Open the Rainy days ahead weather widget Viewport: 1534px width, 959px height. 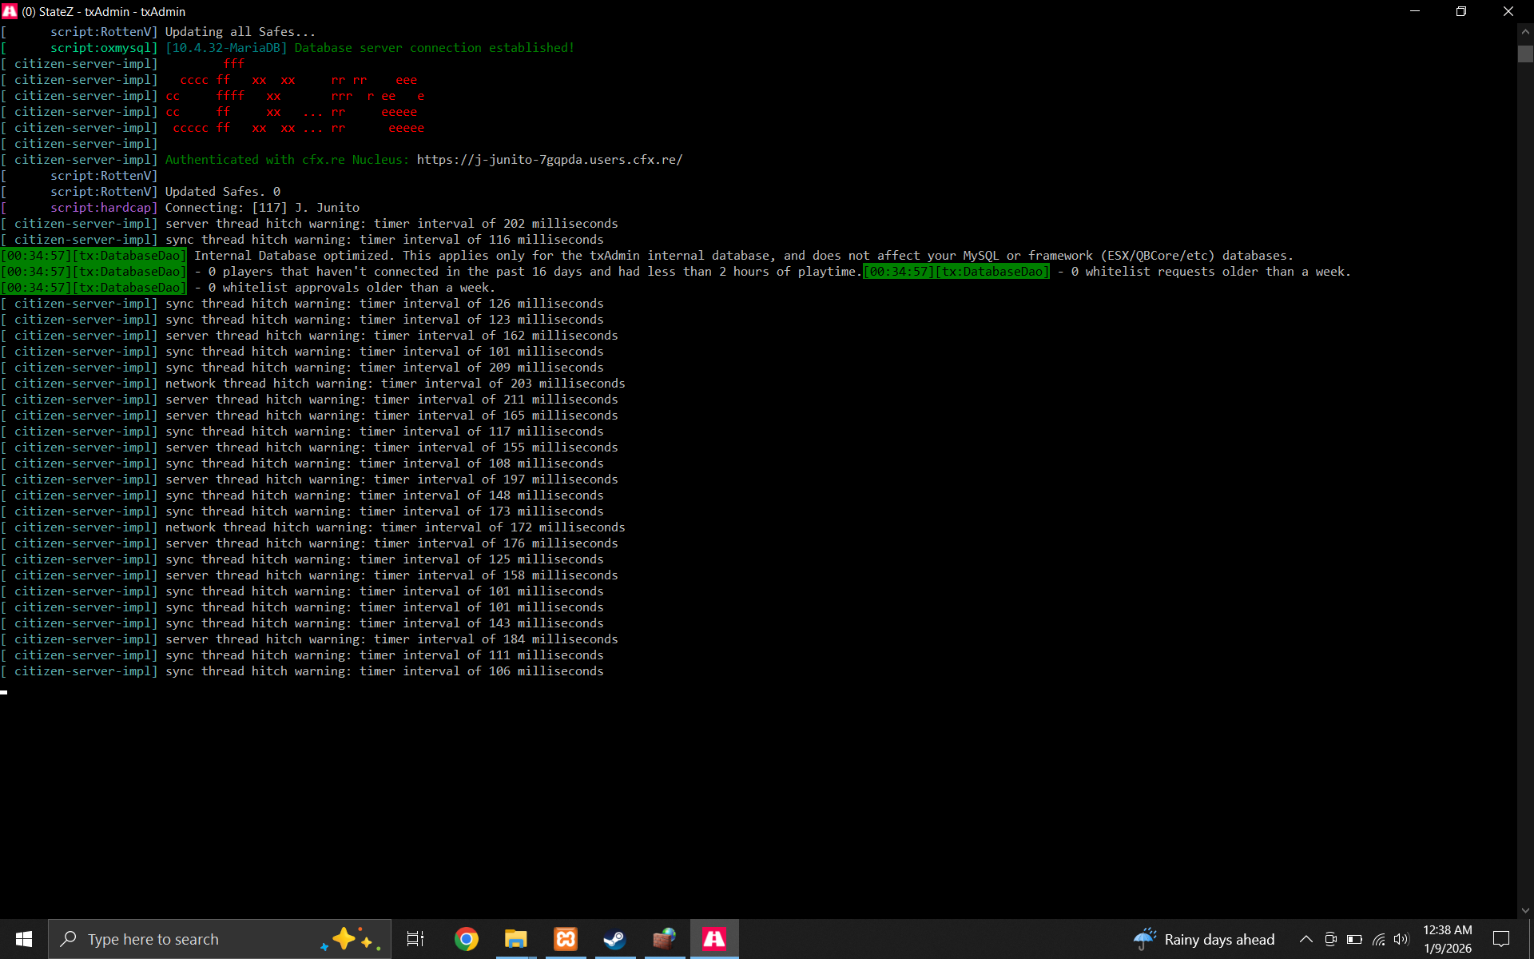point(1204,939)
